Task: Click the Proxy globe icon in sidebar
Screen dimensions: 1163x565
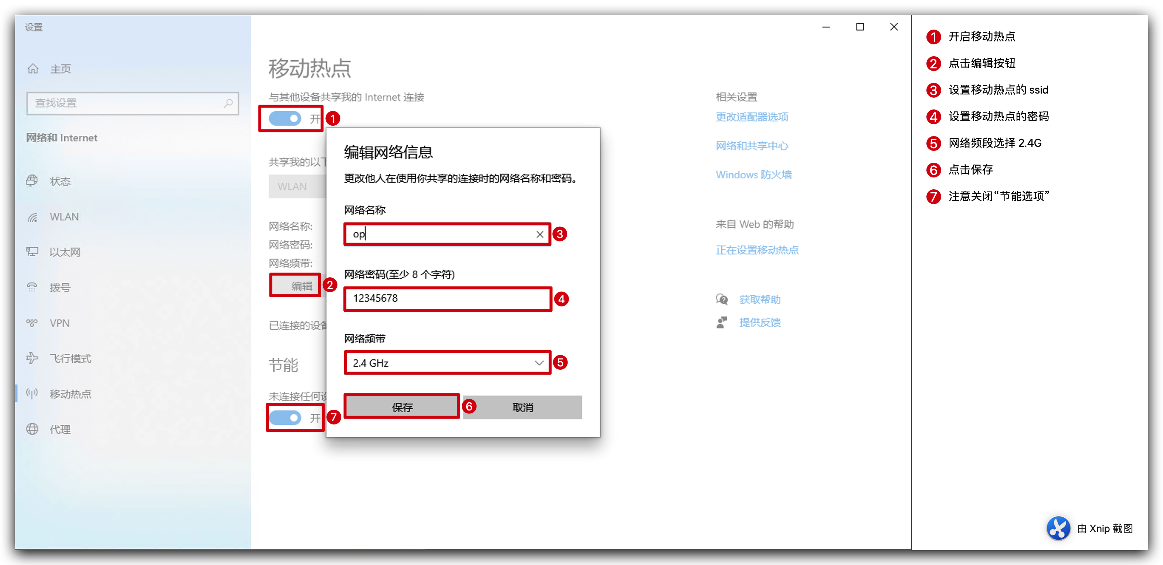Action: click(x=32, y=429)
